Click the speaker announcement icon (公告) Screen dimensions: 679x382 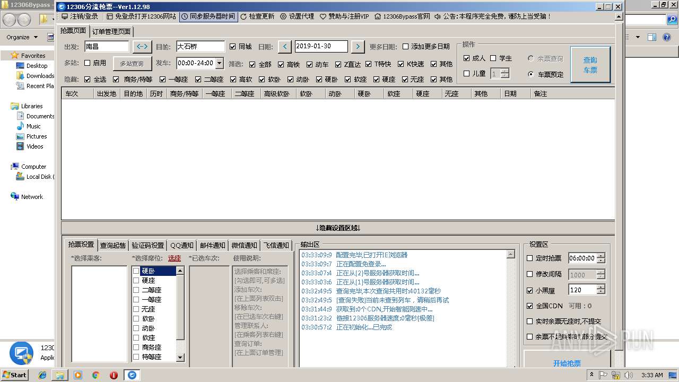438,16
